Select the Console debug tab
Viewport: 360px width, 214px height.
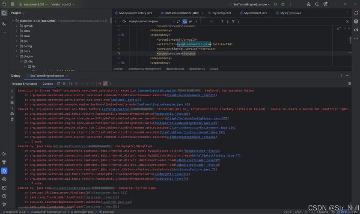tap(48, 84)
